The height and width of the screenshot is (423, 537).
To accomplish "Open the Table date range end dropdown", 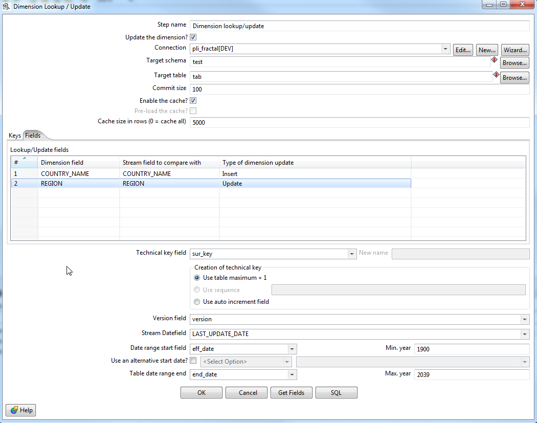I will pyautogui.click(x=292, y=374).
